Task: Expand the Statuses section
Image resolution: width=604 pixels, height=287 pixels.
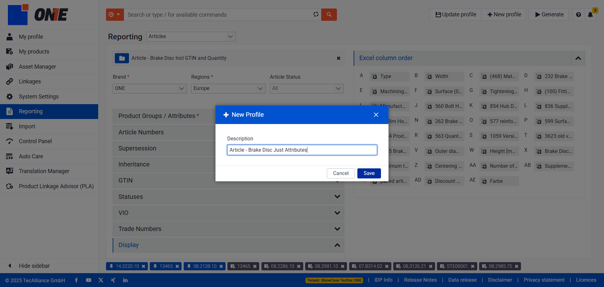Action: (337, 197)
